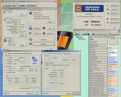
Task: Switch to the Properties tab in Result Browser
Action: (x=112, y=36)
